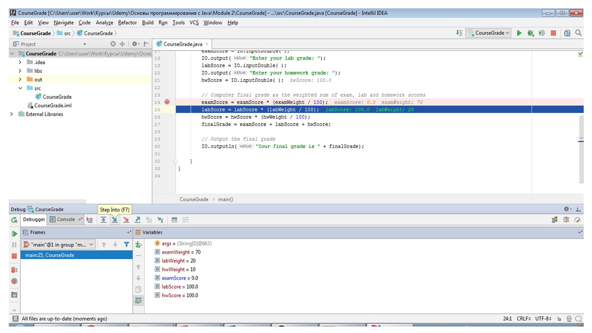Expand the libs folder in project tree
The height and width of the screenshot is (333, 592).
tap(20, 71)
